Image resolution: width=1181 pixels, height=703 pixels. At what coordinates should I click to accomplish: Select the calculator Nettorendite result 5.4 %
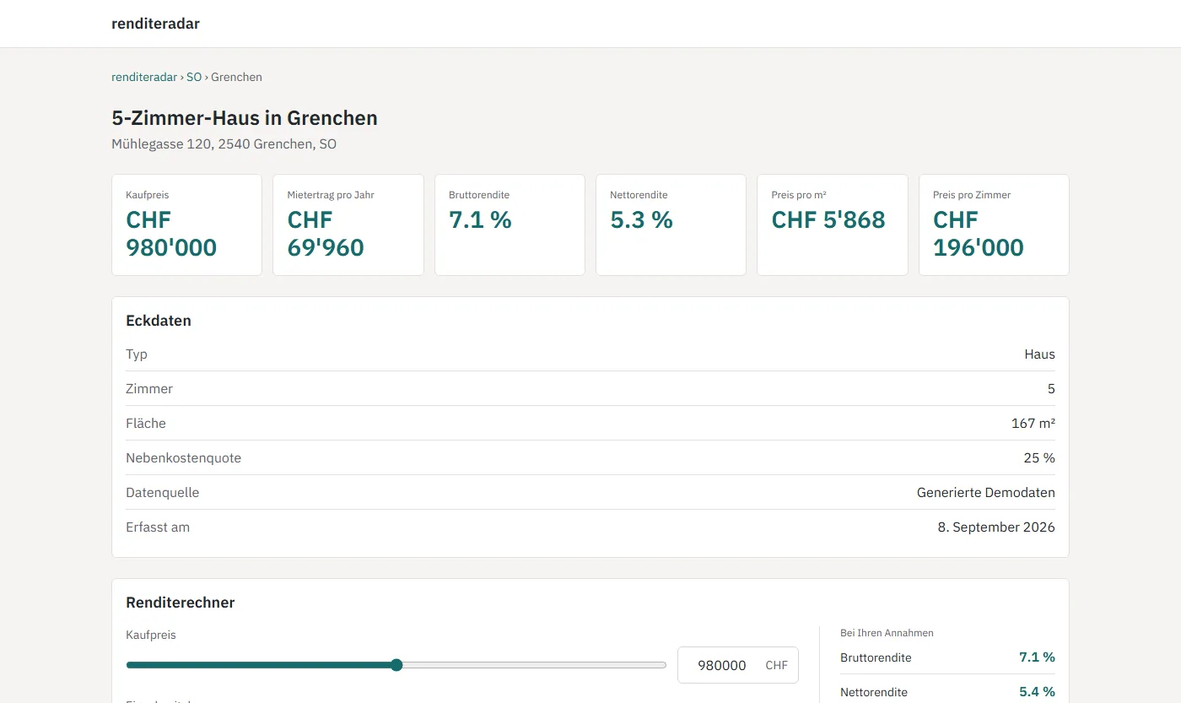tap(1037, 692)
